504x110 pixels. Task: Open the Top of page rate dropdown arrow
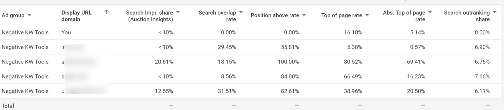pos(367,15)
